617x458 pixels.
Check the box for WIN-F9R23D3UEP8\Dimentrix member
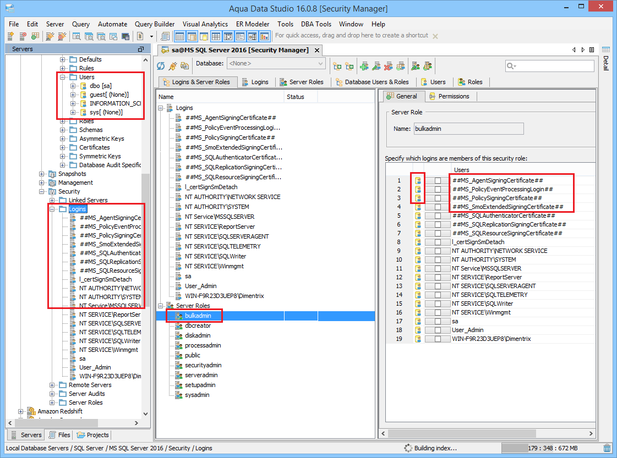438,339
